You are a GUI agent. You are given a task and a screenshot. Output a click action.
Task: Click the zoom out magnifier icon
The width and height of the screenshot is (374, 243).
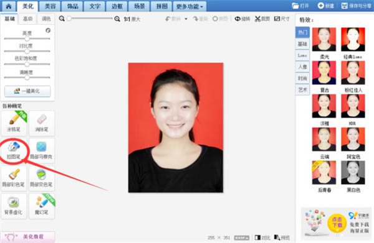click(x=62, y=18)
